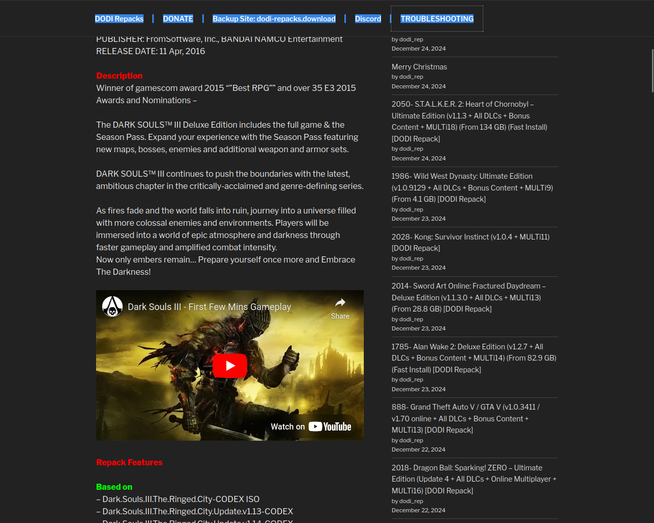Click December 24, 2024 date under Merry Christmas

point(418,86)
